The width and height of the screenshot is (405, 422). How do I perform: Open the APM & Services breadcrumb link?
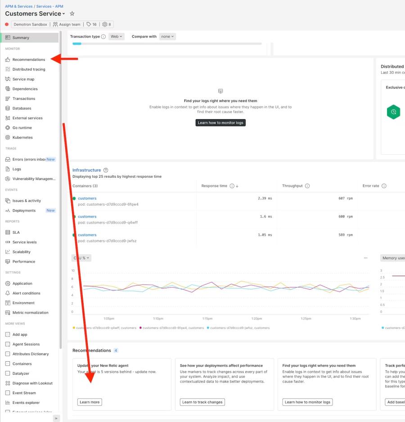click(x=19, y=6)
